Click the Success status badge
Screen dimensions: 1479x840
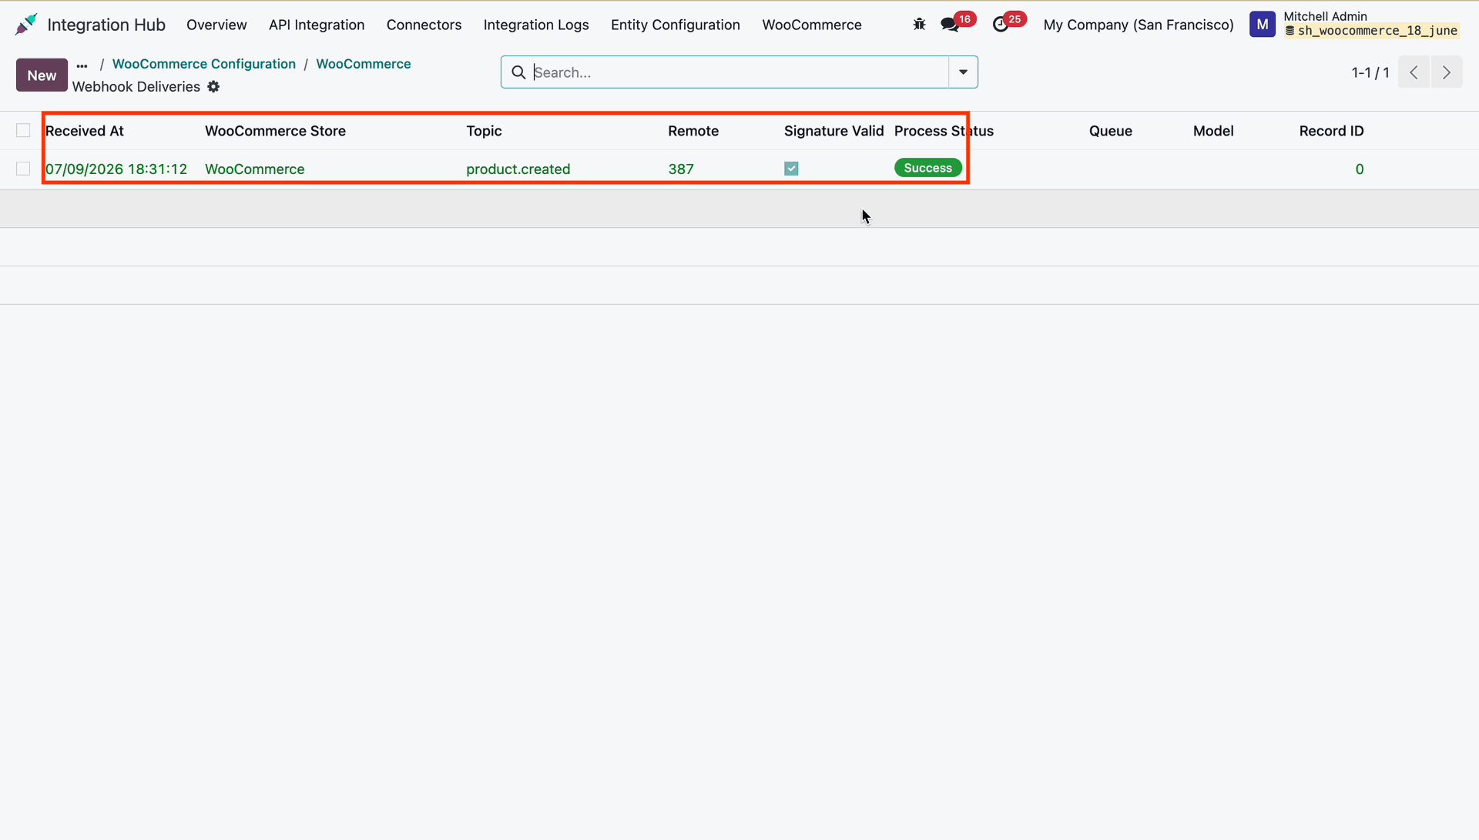[927, 168]
